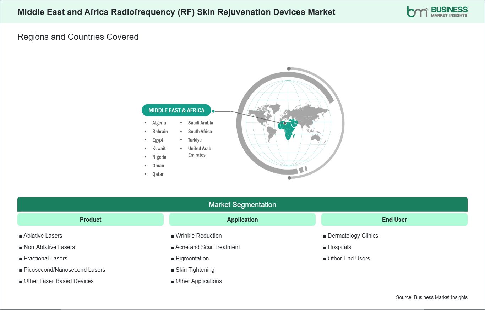The height and width of the screenshot is (310, 485).
Task: Click 'Fractional Lasers' product item
Action: pyautogui.click(x=45, y=258)
